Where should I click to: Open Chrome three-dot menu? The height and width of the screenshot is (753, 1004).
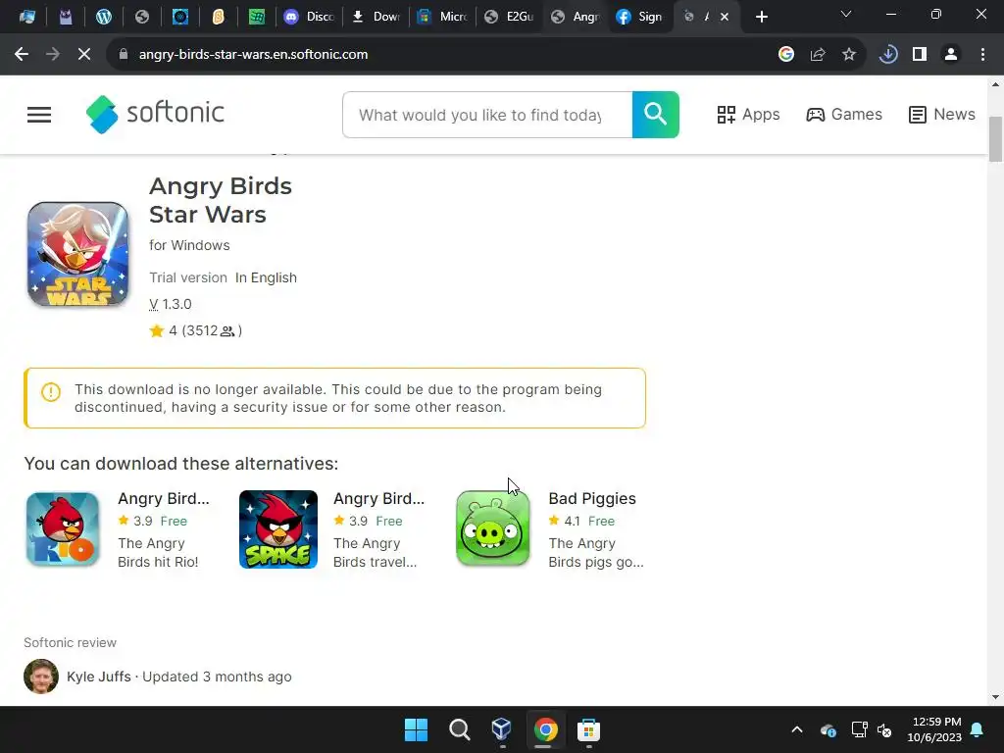[982, 55]
